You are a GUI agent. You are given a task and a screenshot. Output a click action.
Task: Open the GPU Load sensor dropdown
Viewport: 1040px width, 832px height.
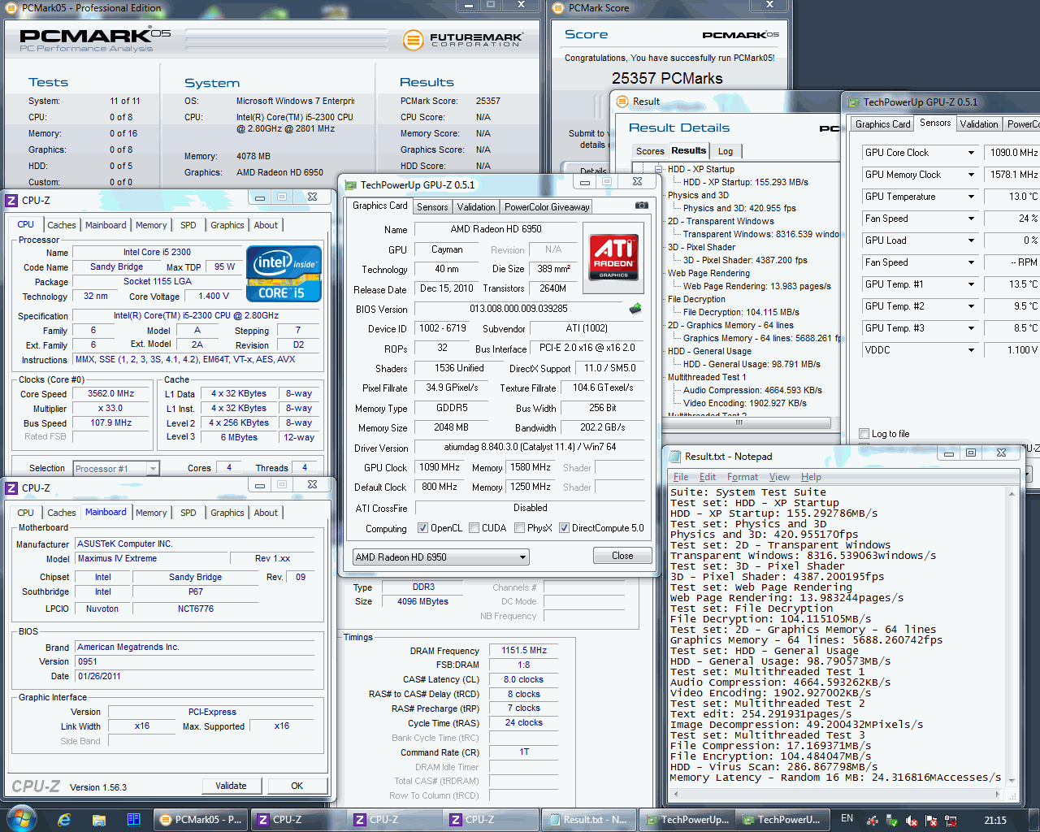point(970,240)
